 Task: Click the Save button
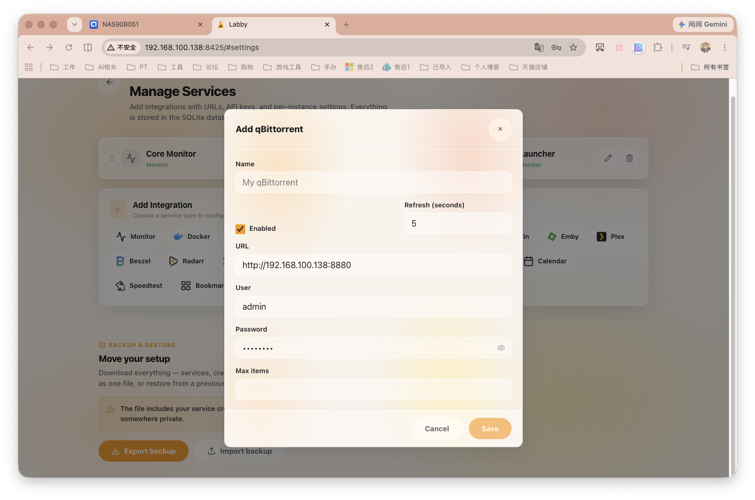pyautogui.click(x=490, y=429)
